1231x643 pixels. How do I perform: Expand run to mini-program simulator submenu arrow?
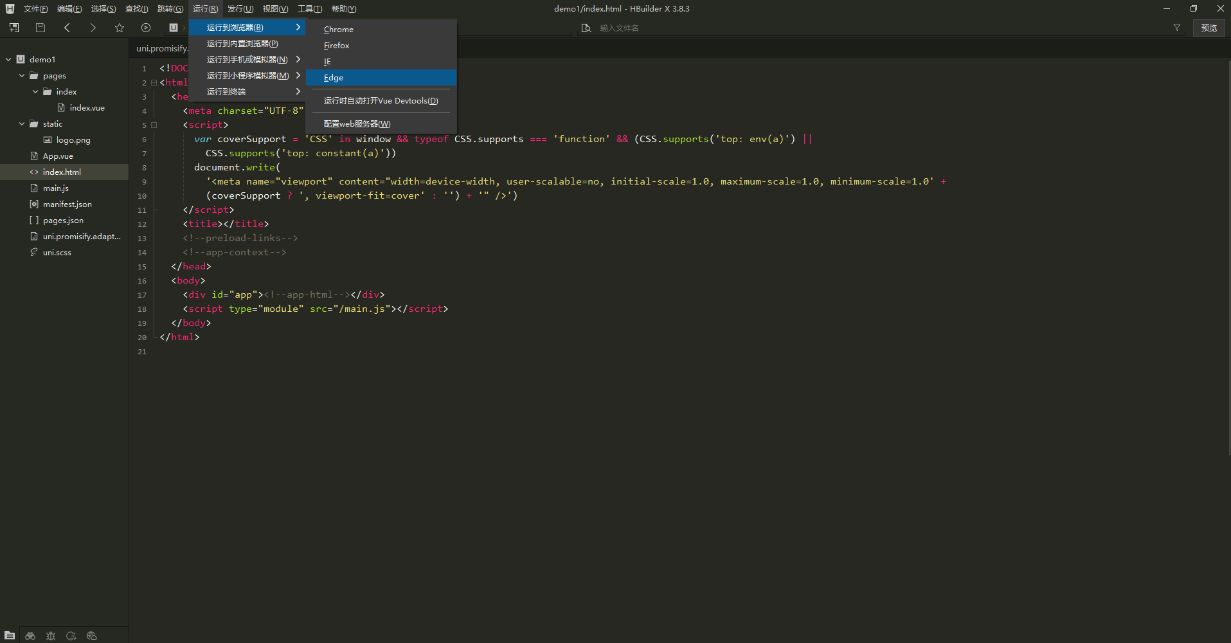(298, 75)
